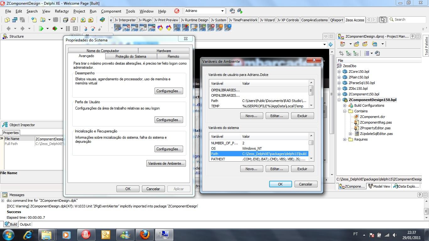429x241 pixels.
Task: Click the first Zeos Access palette component icon
Action: [x=117, y=28]
